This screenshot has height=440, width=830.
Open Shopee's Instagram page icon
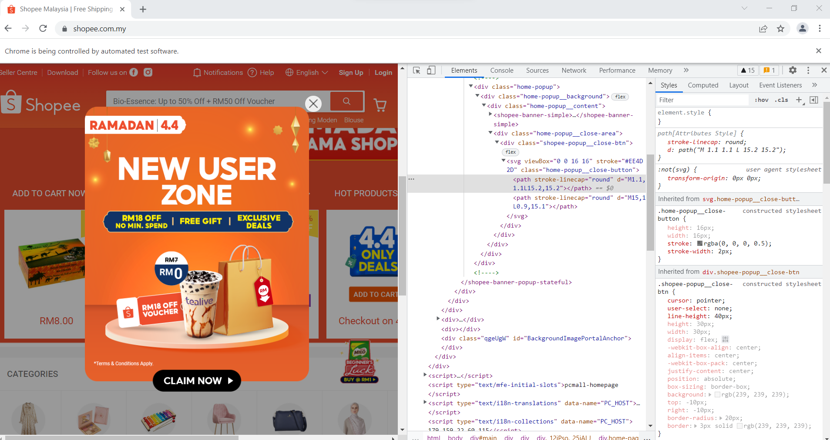click(x=148, y=72)
